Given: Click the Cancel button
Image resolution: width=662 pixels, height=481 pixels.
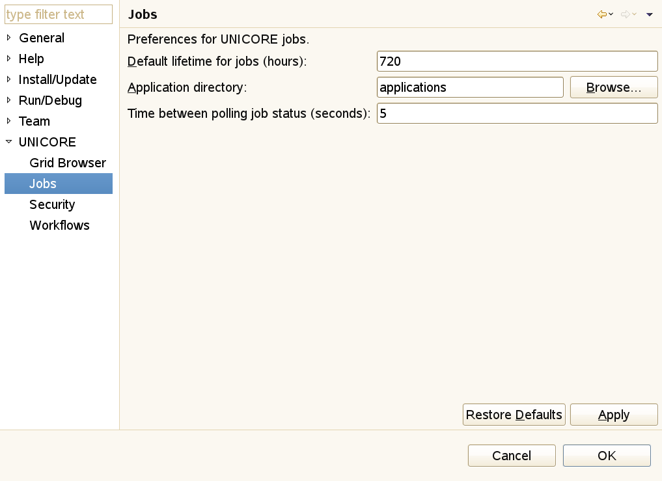Looking at the screenshot, I should coord(512,456).
